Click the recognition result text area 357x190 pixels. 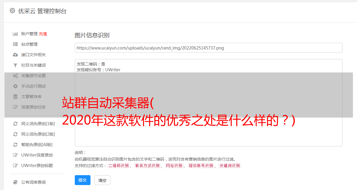208,102
